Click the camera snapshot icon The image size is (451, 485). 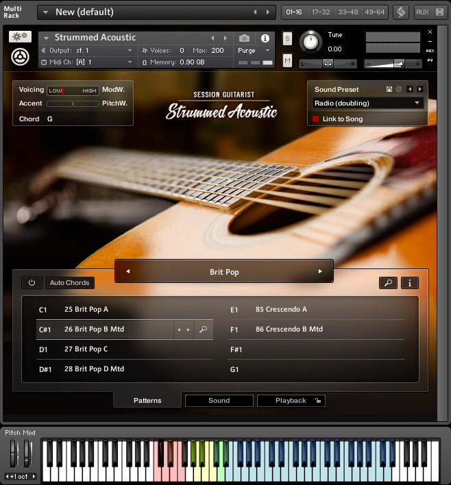click(x=244, y=38)
